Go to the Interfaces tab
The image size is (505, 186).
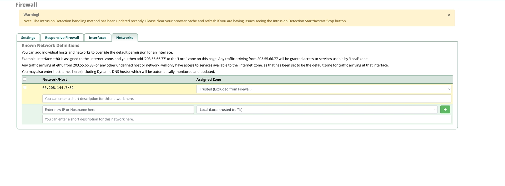98,38
